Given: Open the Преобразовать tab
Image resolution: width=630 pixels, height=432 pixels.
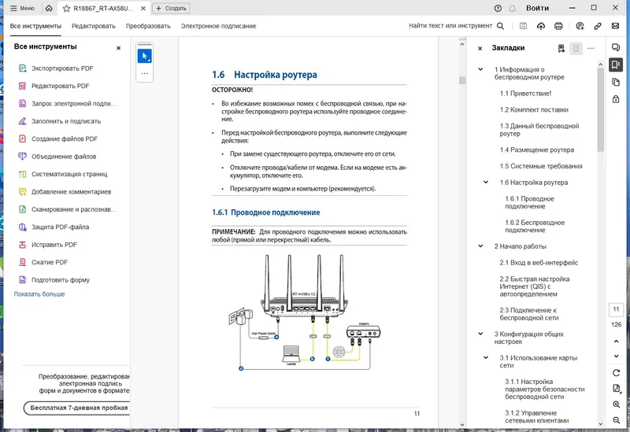Looking at the screenshot, I should (148, 26).
